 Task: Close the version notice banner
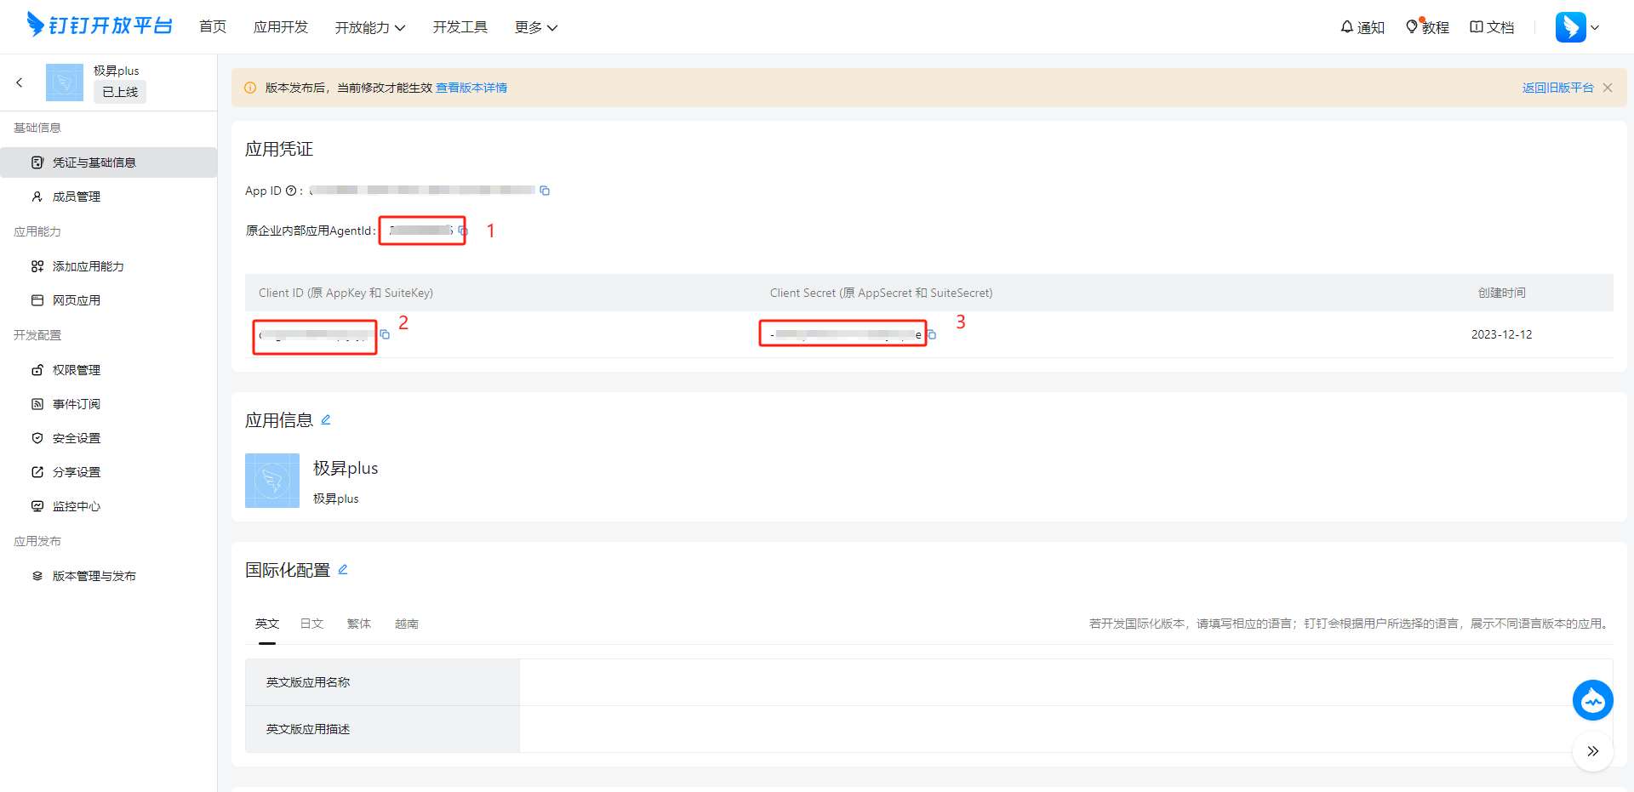(x=1608, y=88)
